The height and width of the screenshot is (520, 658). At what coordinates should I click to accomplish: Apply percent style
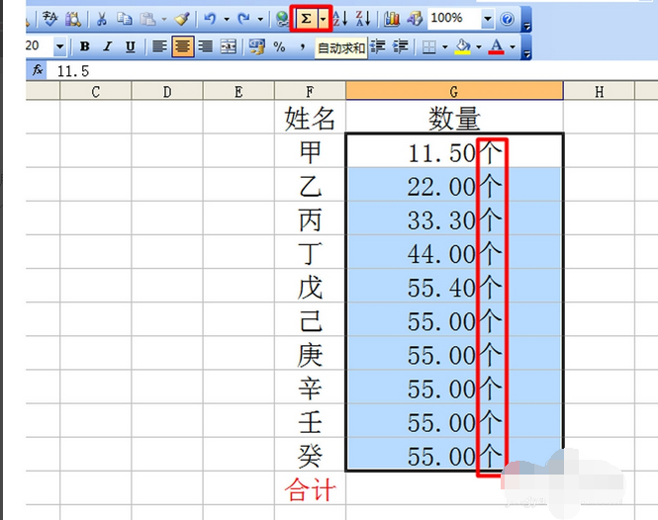click(x=279, y=46)
